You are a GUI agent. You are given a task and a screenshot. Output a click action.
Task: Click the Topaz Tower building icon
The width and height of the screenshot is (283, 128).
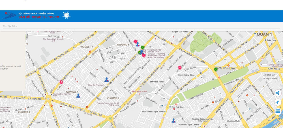[264, 79]
